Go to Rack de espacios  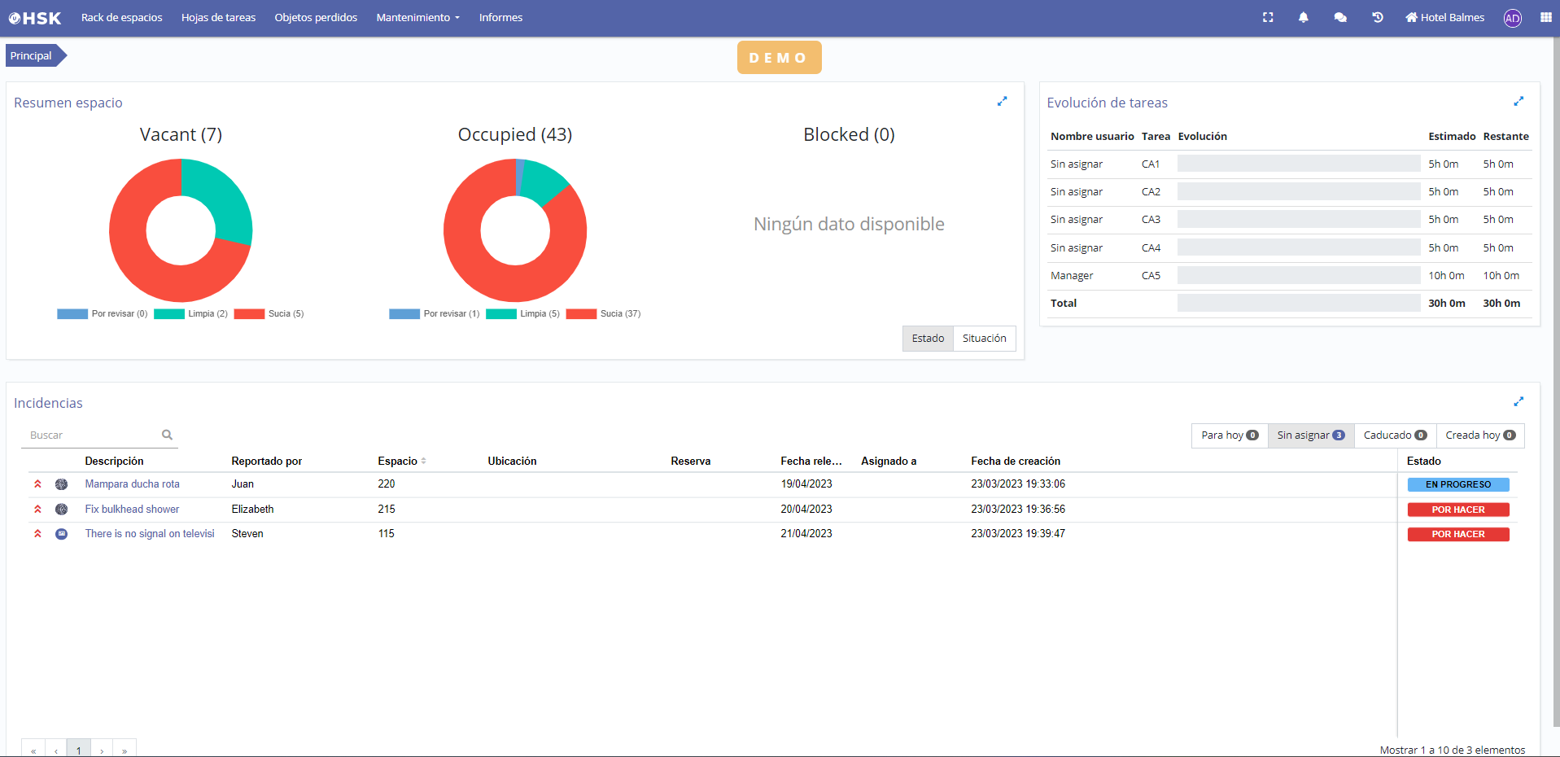point(121,17)
